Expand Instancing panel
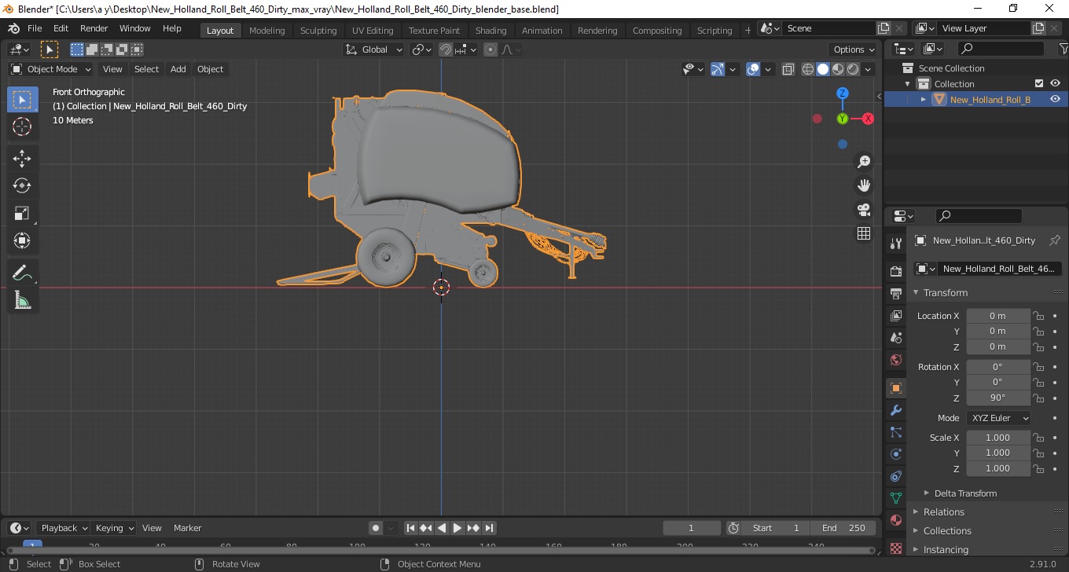1069x572 pixels. pos(946,549)
